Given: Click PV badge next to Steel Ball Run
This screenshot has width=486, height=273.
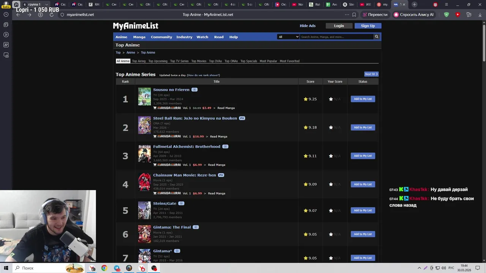Looking at the screenshot, I should tap(242, 118).
